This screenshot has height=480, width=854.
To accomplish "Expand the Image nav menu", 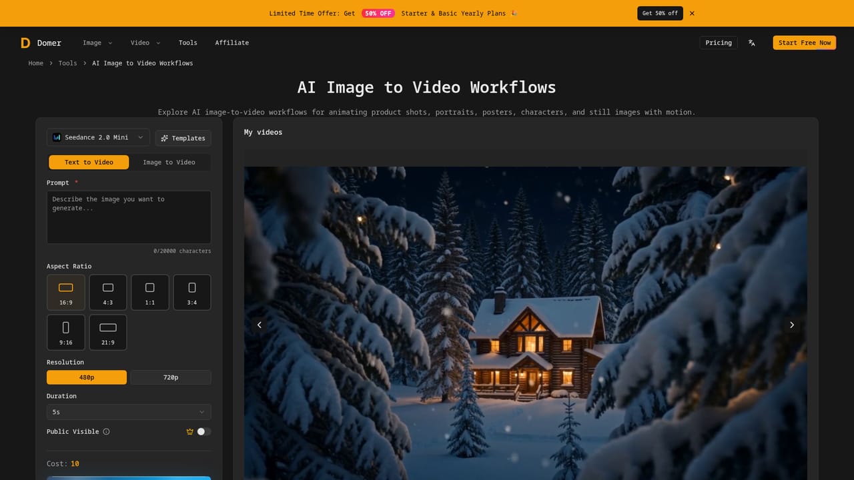I will click(97, 43).
